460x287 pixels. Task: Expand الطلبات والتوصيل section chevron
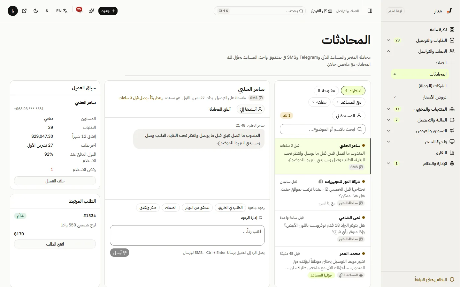(x=388, y=40)
